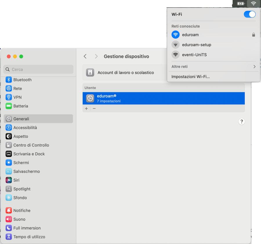Go back with the left chevron
Viewport: 261px width, 244px height.
85,56
